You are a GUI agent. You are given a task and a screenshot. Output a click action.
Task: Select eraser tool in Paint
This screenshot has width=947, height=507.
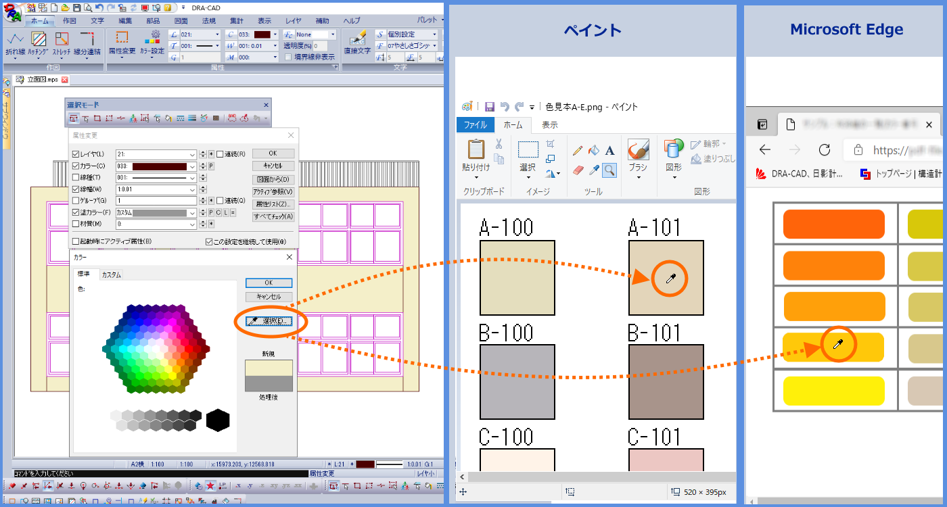(x=578, y=170)
